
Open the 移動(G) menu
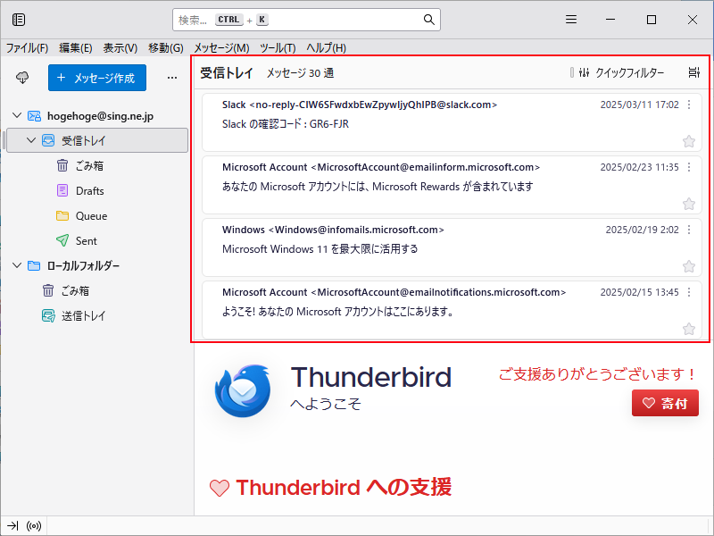tap(166, 48)
